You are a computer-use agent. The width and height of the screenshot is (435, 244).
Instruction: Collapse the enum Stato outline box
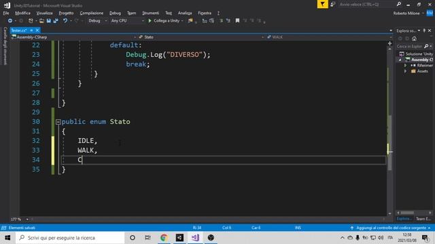coord(58,122)
